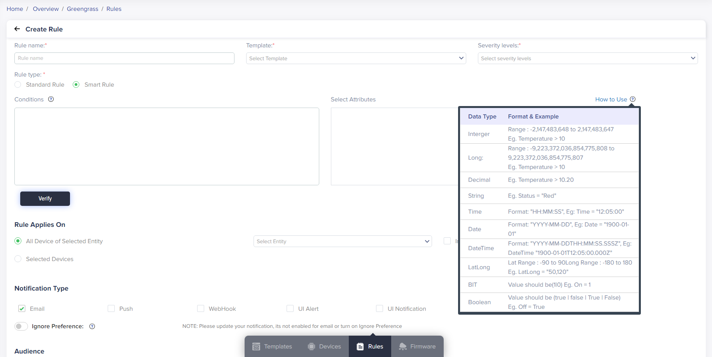Click the Rules list icon
This screenshot has height=357, width=712.
pos(360,346)
